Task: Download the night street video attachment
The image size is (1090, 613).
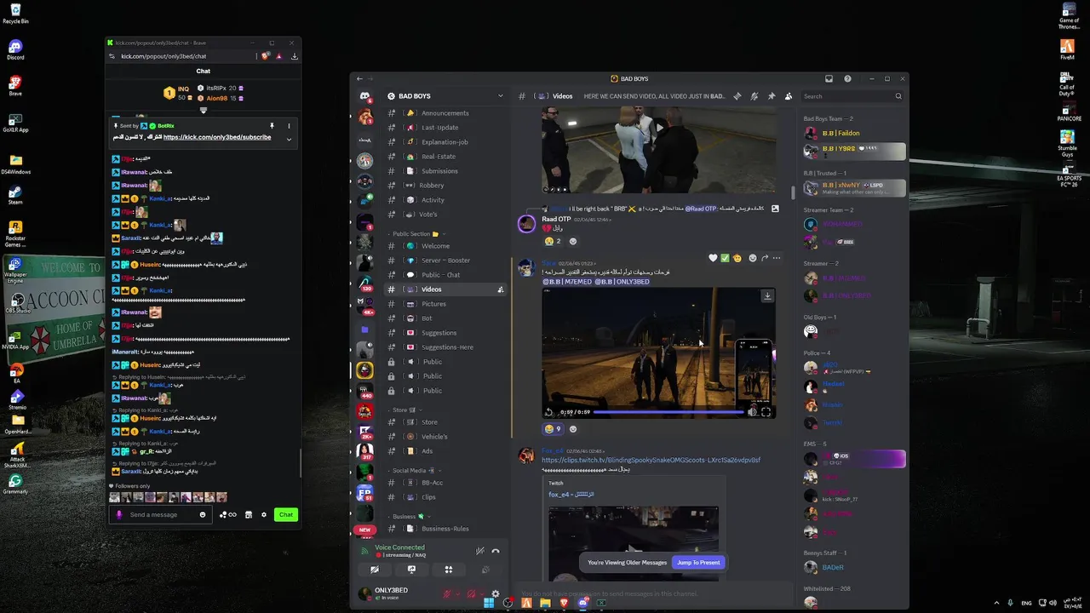Action: [x=767, y=296]
